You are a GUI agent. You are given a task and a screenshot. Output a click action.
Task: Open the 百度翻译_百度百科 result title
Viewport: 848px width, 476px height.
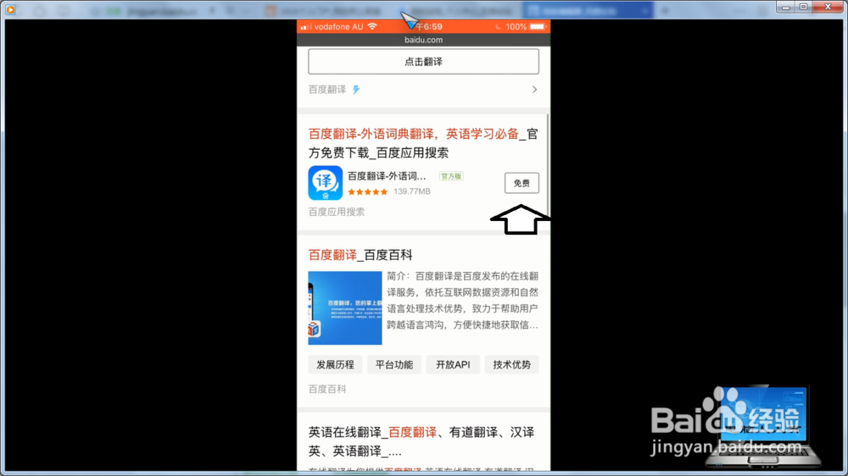coord(360,255)
